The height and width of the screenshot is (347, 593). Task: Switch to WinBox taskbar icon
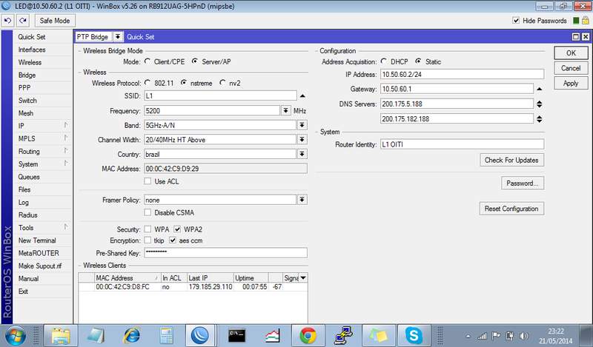click(x=200, y=336)
